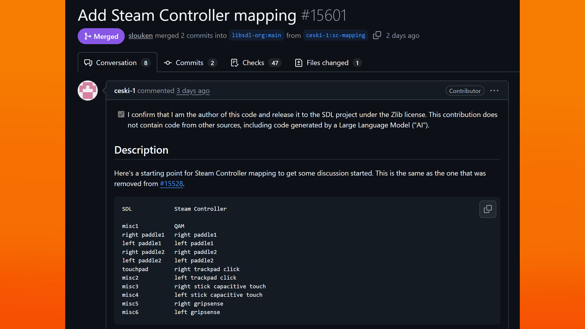Click the pull request number #15601
The height and width of the screenshot is (329, 585).
(x=324, y=15)
